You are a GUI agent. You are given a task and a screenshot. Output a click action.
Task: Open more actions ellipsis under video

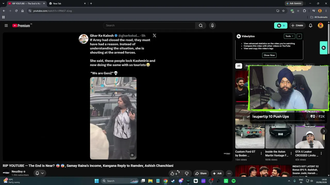tap(229, 173)
